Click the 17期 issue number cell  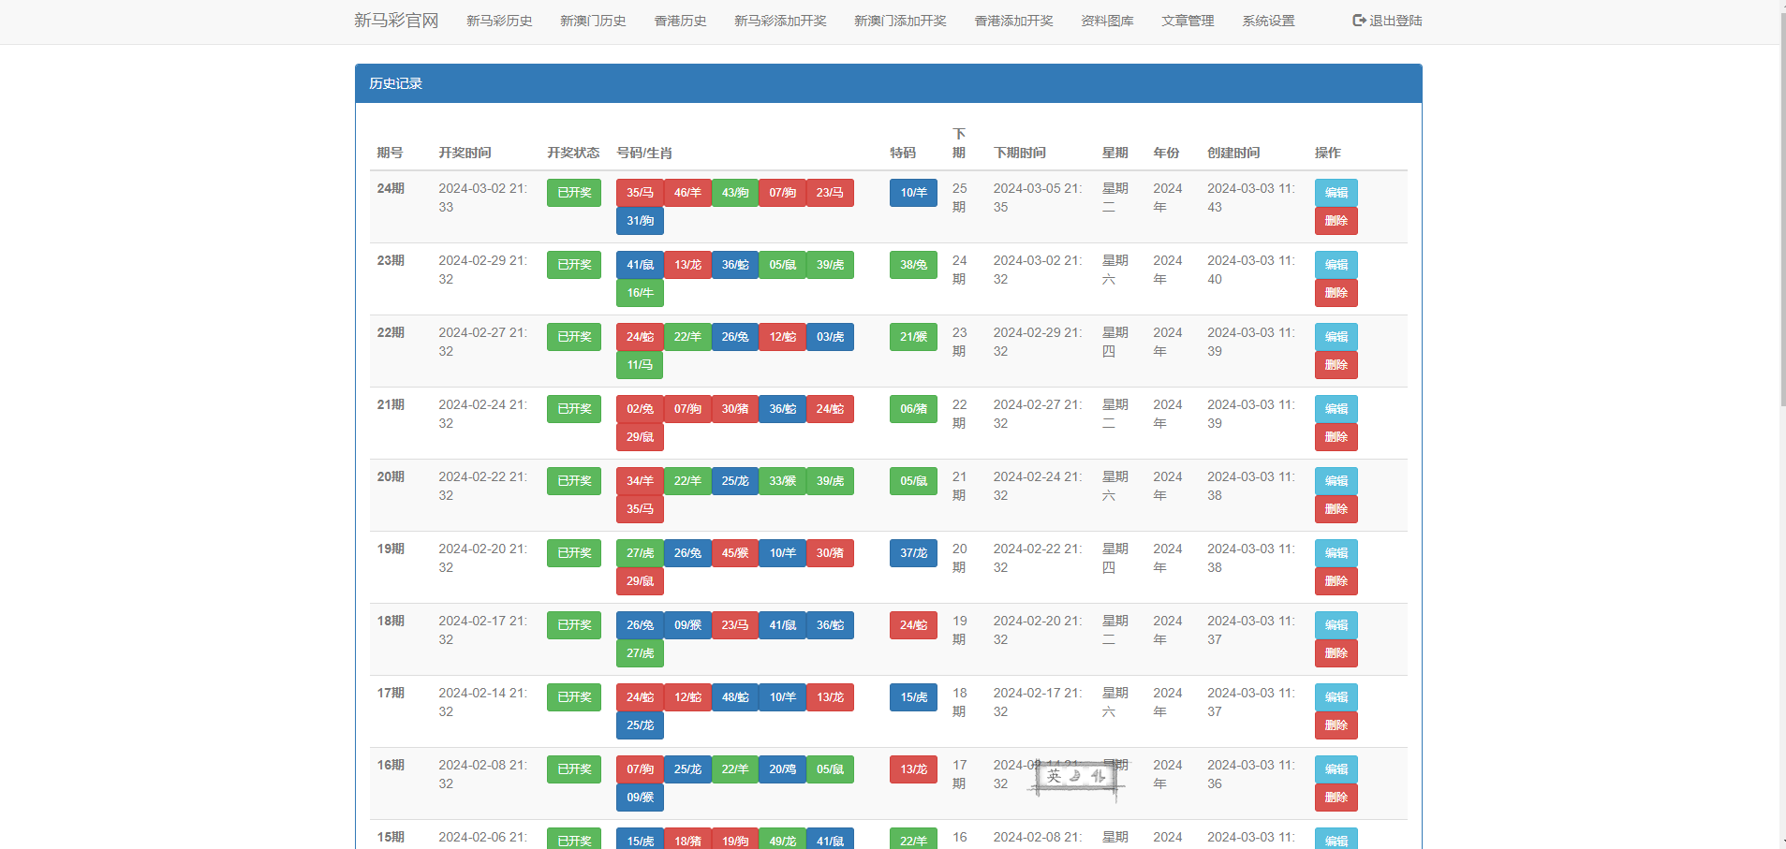(391, 693)
